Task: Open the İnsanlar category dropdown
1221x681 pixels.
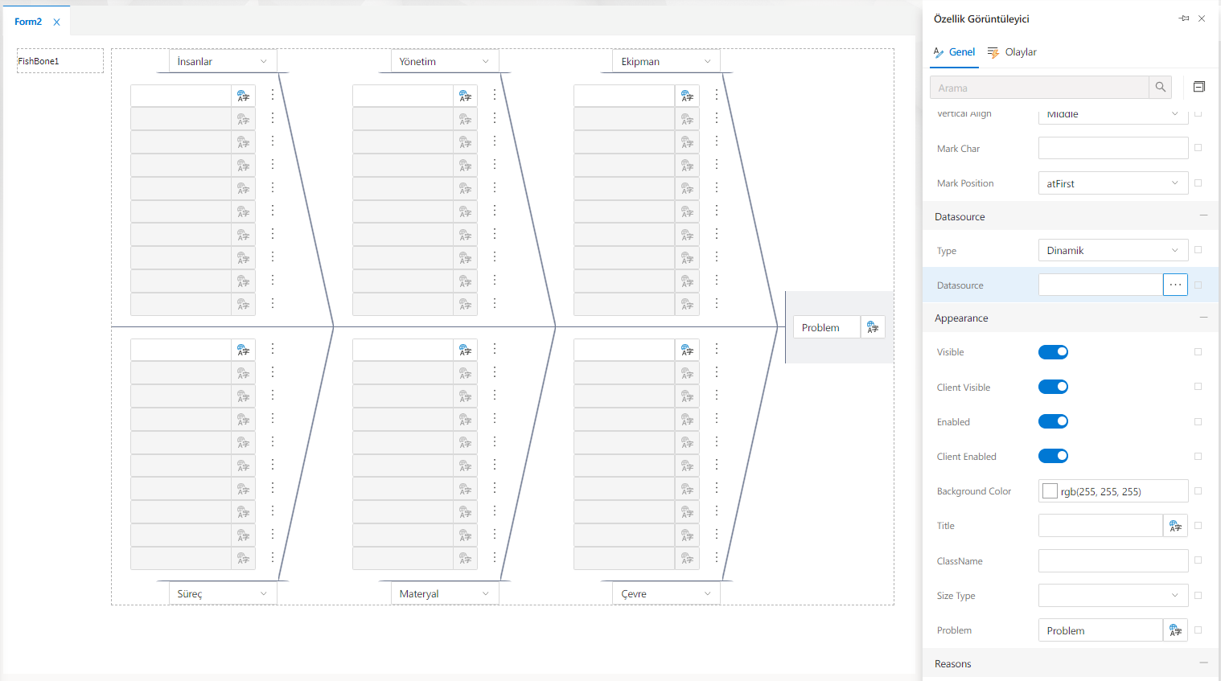Action: click(x=223, y=61)
